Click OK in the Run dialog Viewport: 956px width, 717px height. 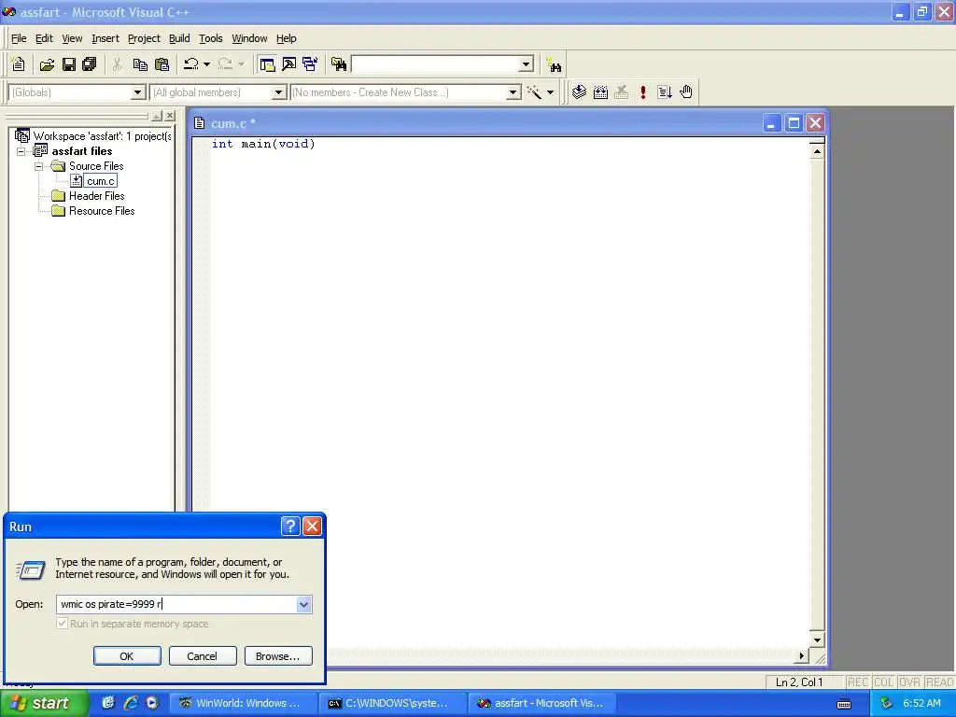tap(127, 656)
